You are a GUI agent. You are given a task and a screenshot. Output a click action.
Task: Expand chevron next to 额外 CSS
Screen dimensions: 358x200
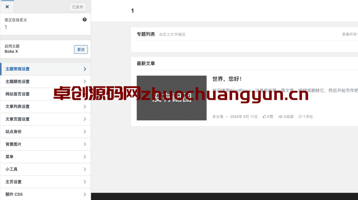(x=85, y=194)
